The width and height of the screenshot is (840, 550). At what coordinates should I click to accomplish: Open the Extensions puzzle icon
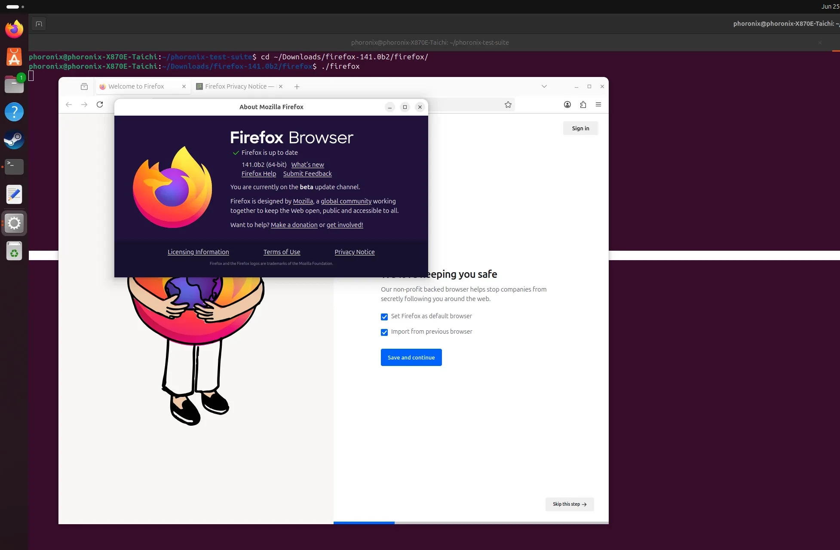[583, 104]
